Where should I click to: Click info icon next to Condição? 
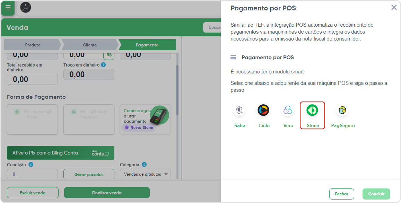click(x=31, y=165)
